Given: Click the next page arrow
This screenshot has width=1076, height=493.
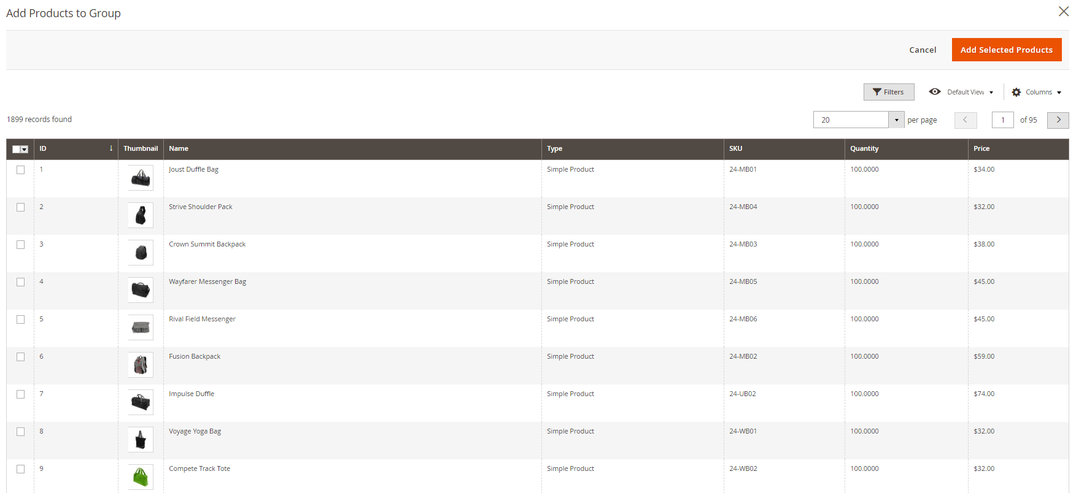Looking at the screenshot, I should click(x=1058, y=120).
